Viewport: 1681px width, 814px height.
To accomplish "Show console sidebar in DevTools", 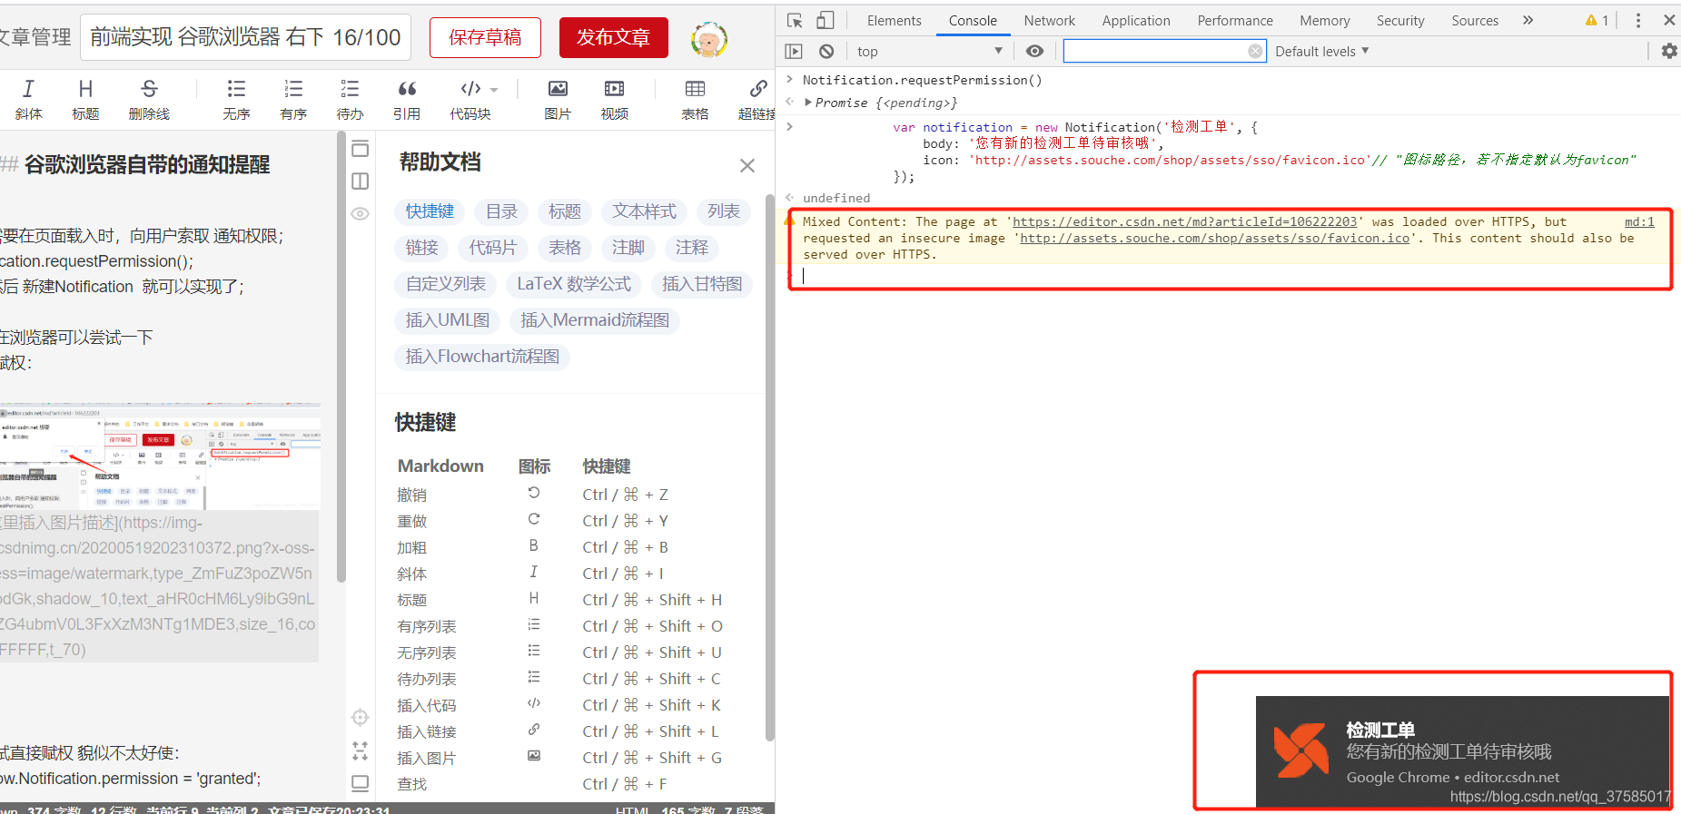I will 794,52.
